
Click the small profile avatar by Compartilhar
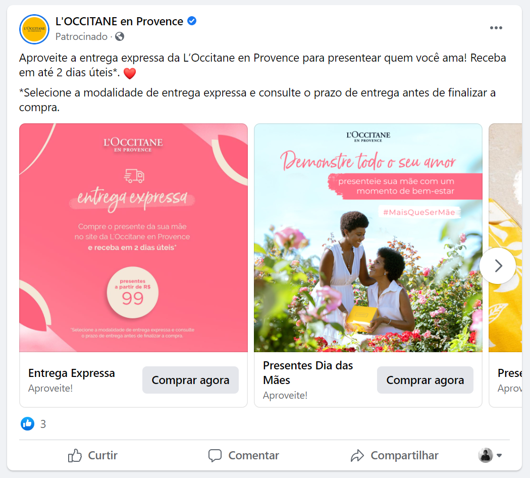[486, 455]
